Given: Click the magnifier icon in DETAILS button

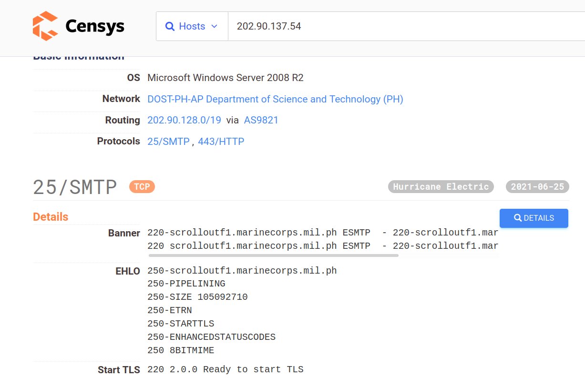Looking at the screenshot, I should click(x=518, y=218).
